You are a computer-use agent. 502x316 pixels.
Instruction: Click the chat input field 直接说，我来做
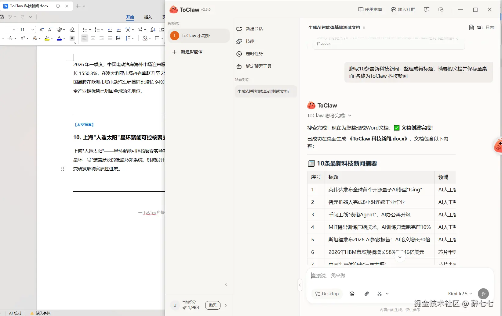pyautogui.click(x=400, y=276)
